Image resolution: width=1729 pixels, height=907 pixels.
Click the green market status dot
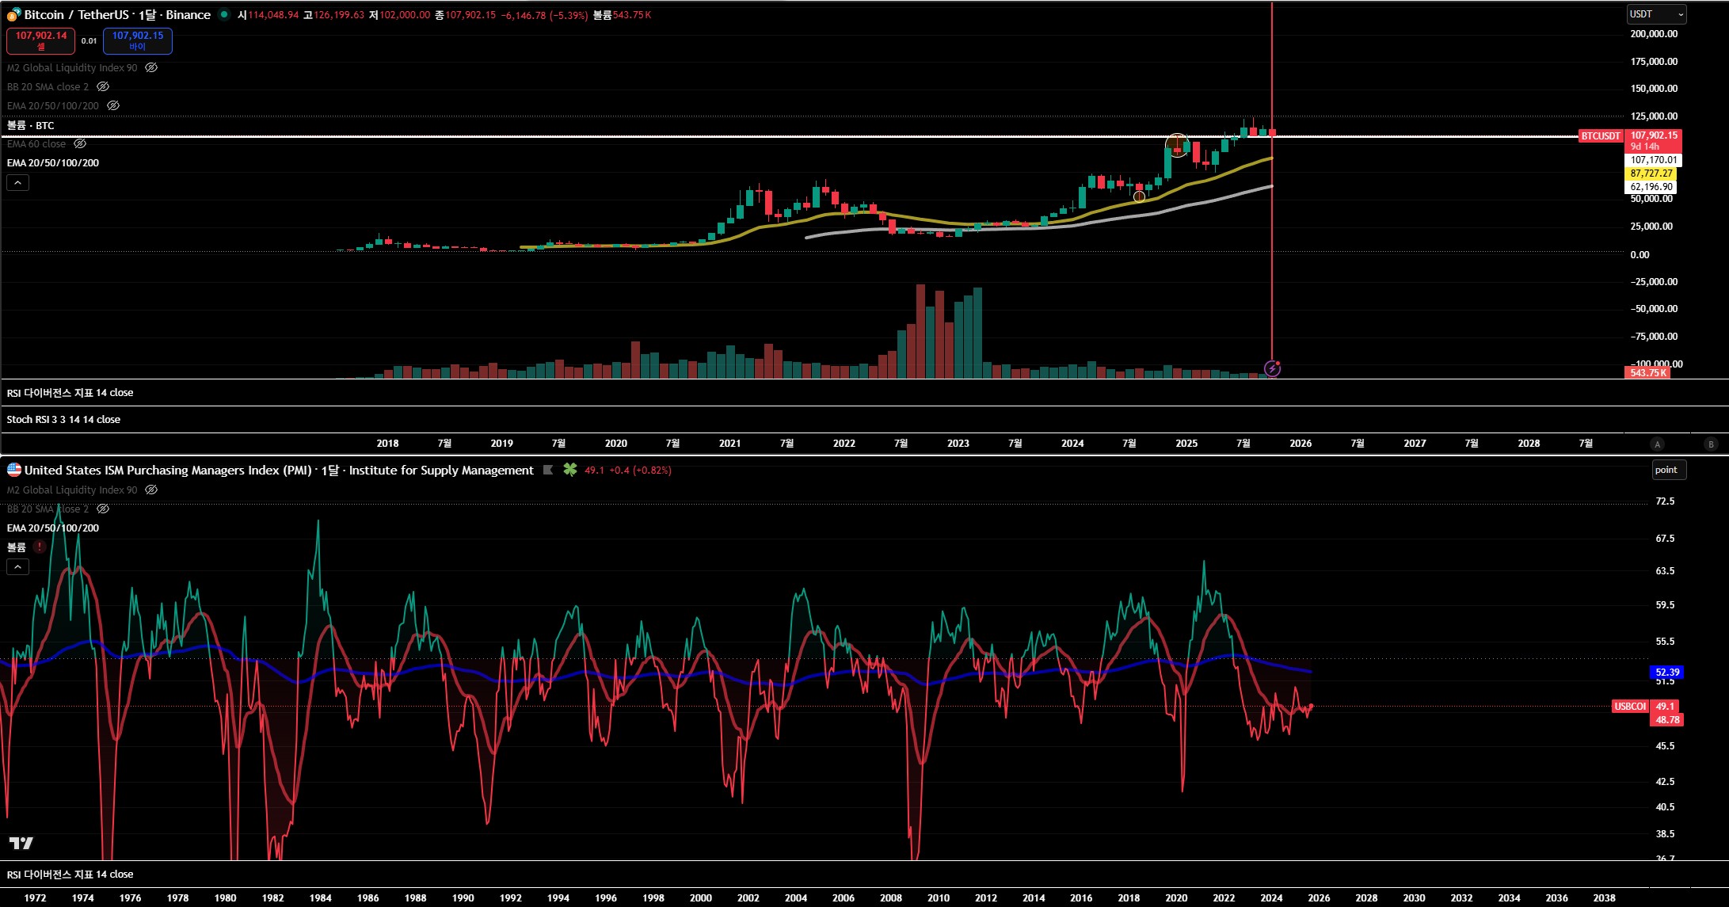pyautogui.click(x=224, y=14)
